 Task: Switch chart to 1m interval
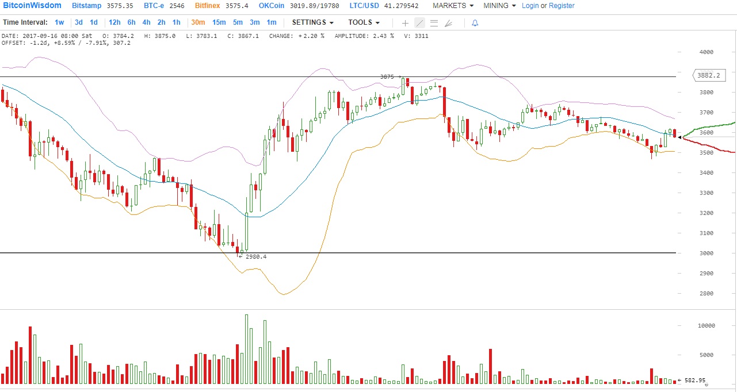click(272, 22)
